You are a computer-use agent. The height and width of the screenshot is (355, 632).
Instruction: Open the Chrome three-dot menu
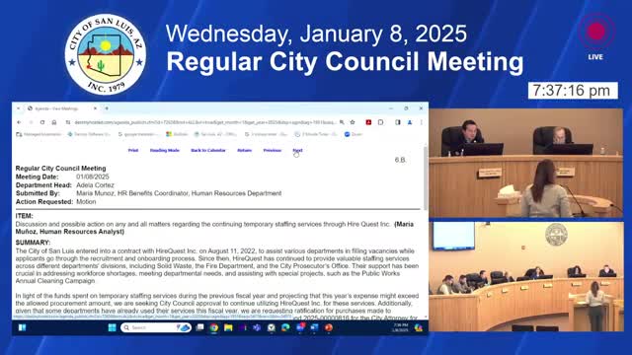click(x=422, y=122)
